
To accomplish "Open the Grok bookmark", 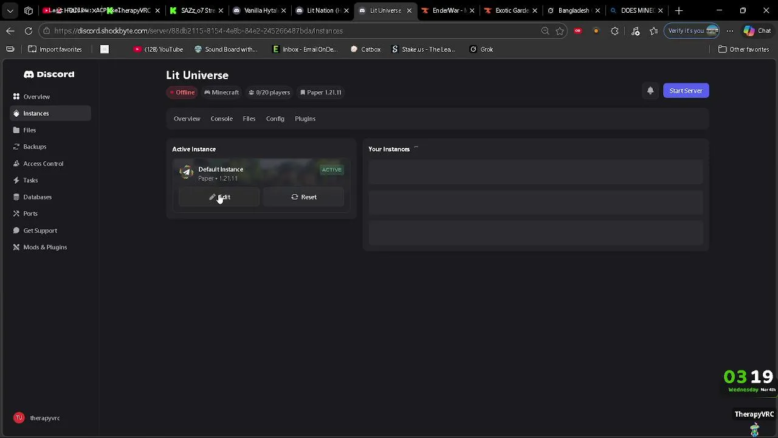I will 481,49.
